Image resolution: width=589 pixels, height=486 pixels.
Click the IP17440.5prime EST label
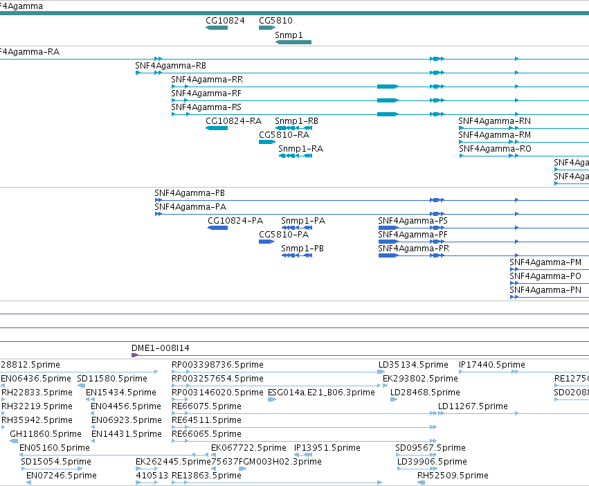click(491, 365)
